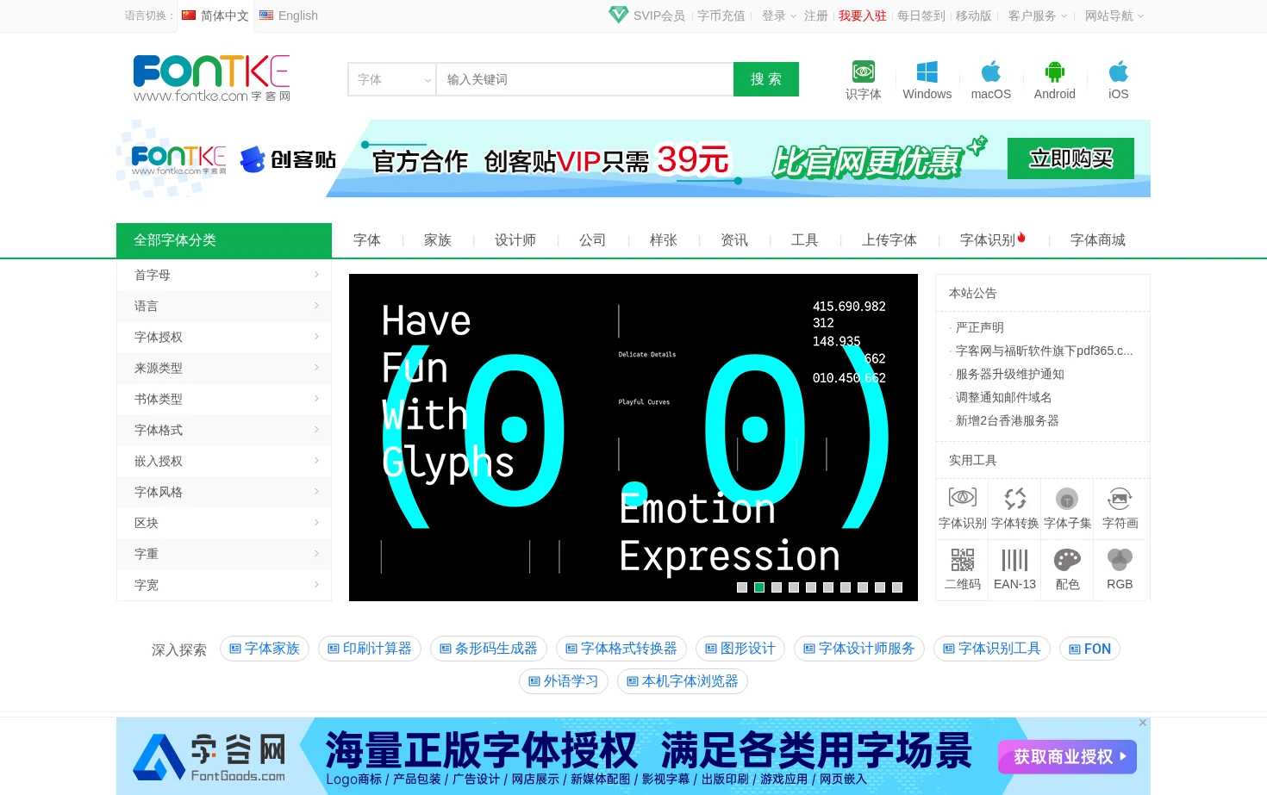Viewport: 1267px width, 795px height.
Task: Open the 家族 navigation tab
Action: (438, 240)
